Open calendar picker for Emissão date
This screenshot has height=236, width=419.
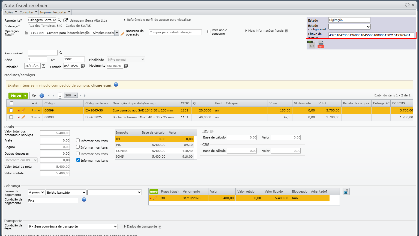(x=43, y=66)
